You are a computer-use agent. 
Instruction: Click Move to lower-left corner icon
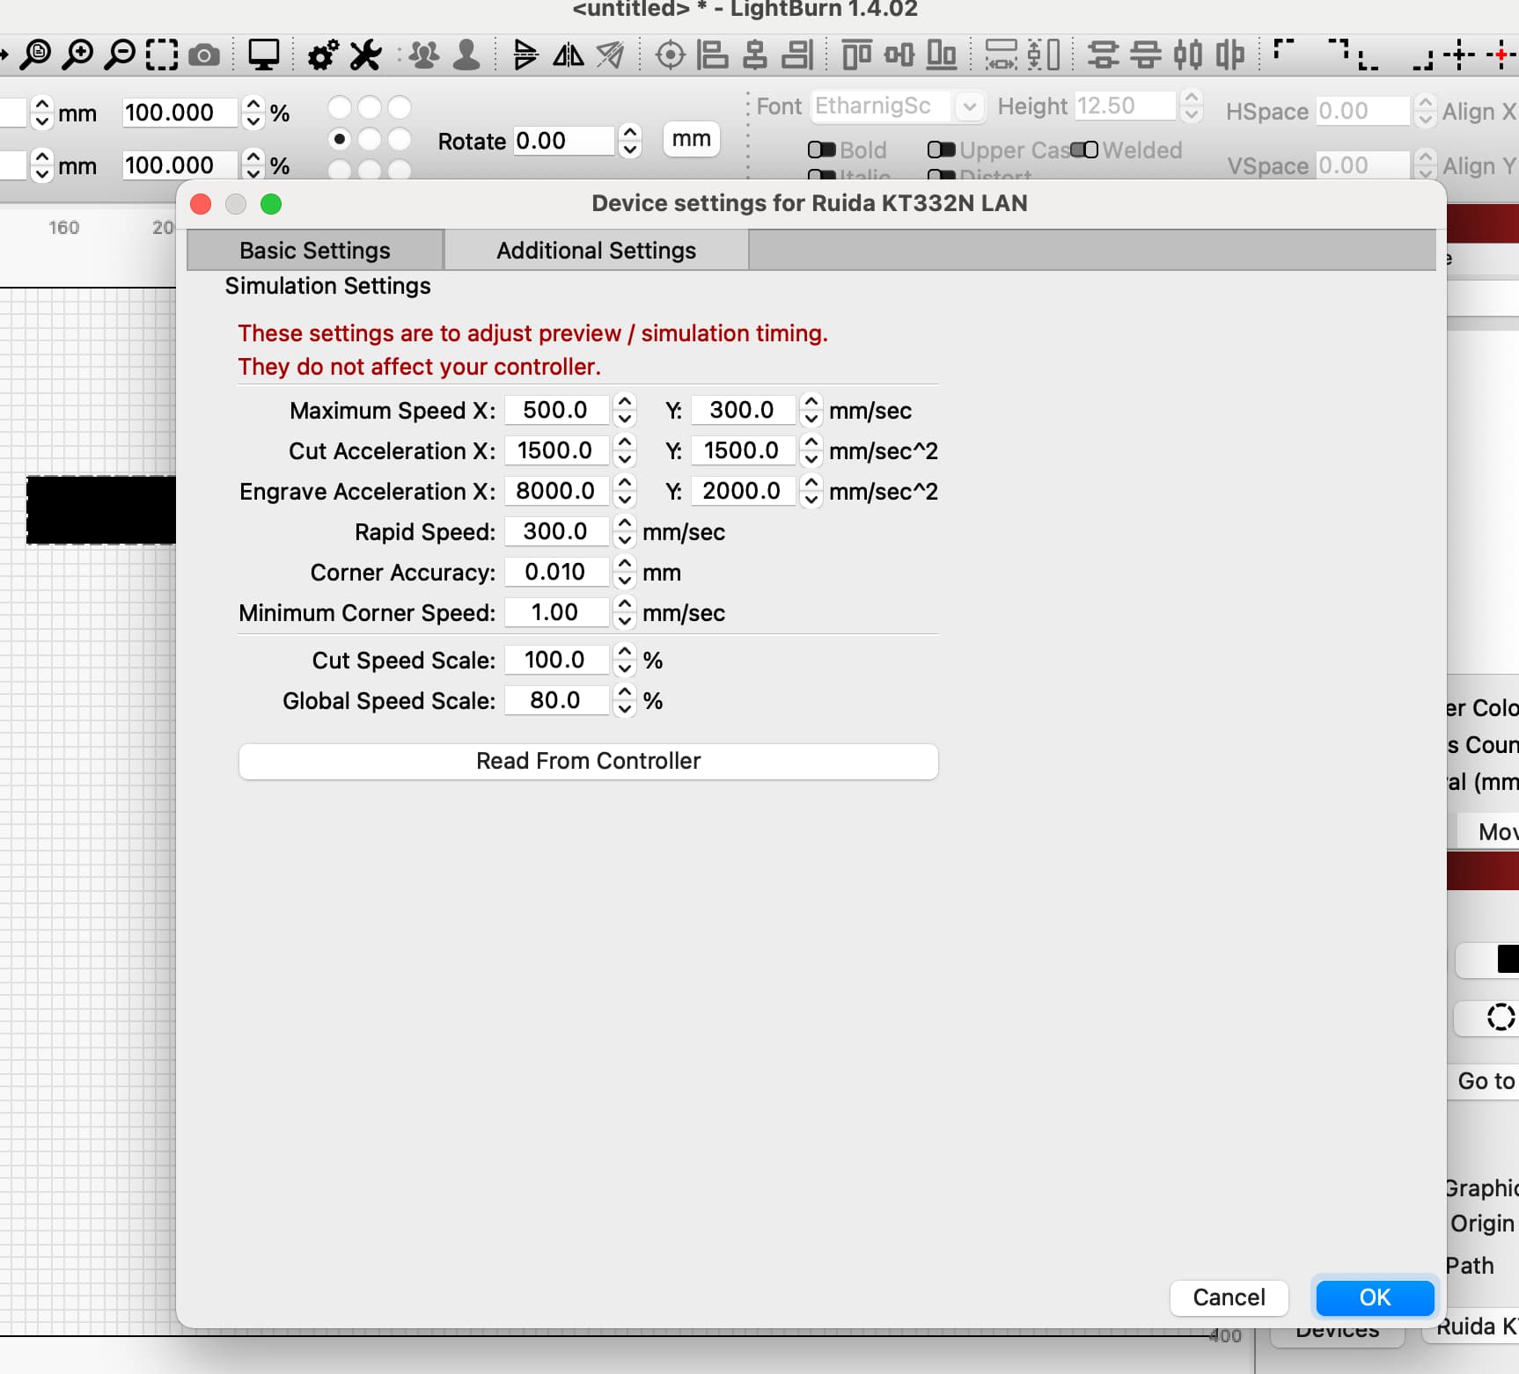[1369, 60]
